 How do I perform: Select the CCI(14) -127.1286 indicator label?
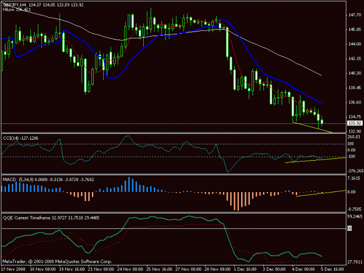tap(20, 138)
